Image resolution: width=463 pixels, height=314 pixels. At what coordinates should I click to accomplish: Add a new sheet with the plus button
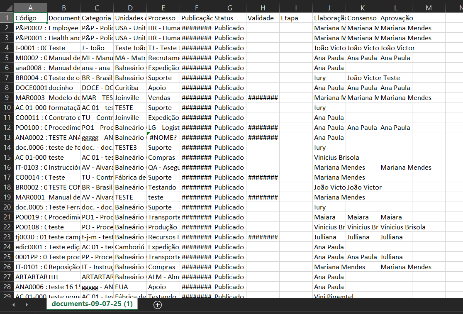pyautogui.click(x=158, y=305)
